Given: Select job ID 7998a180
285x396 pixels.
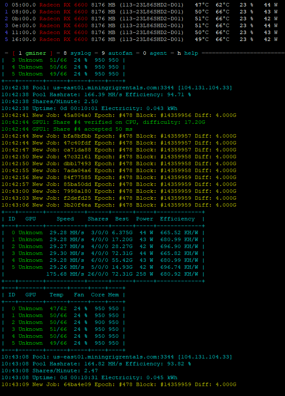Looking at the screenshot, I should click(x=77, y=191).
